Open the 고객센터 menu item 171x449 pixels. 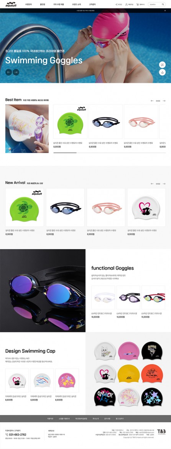point(92,5)
